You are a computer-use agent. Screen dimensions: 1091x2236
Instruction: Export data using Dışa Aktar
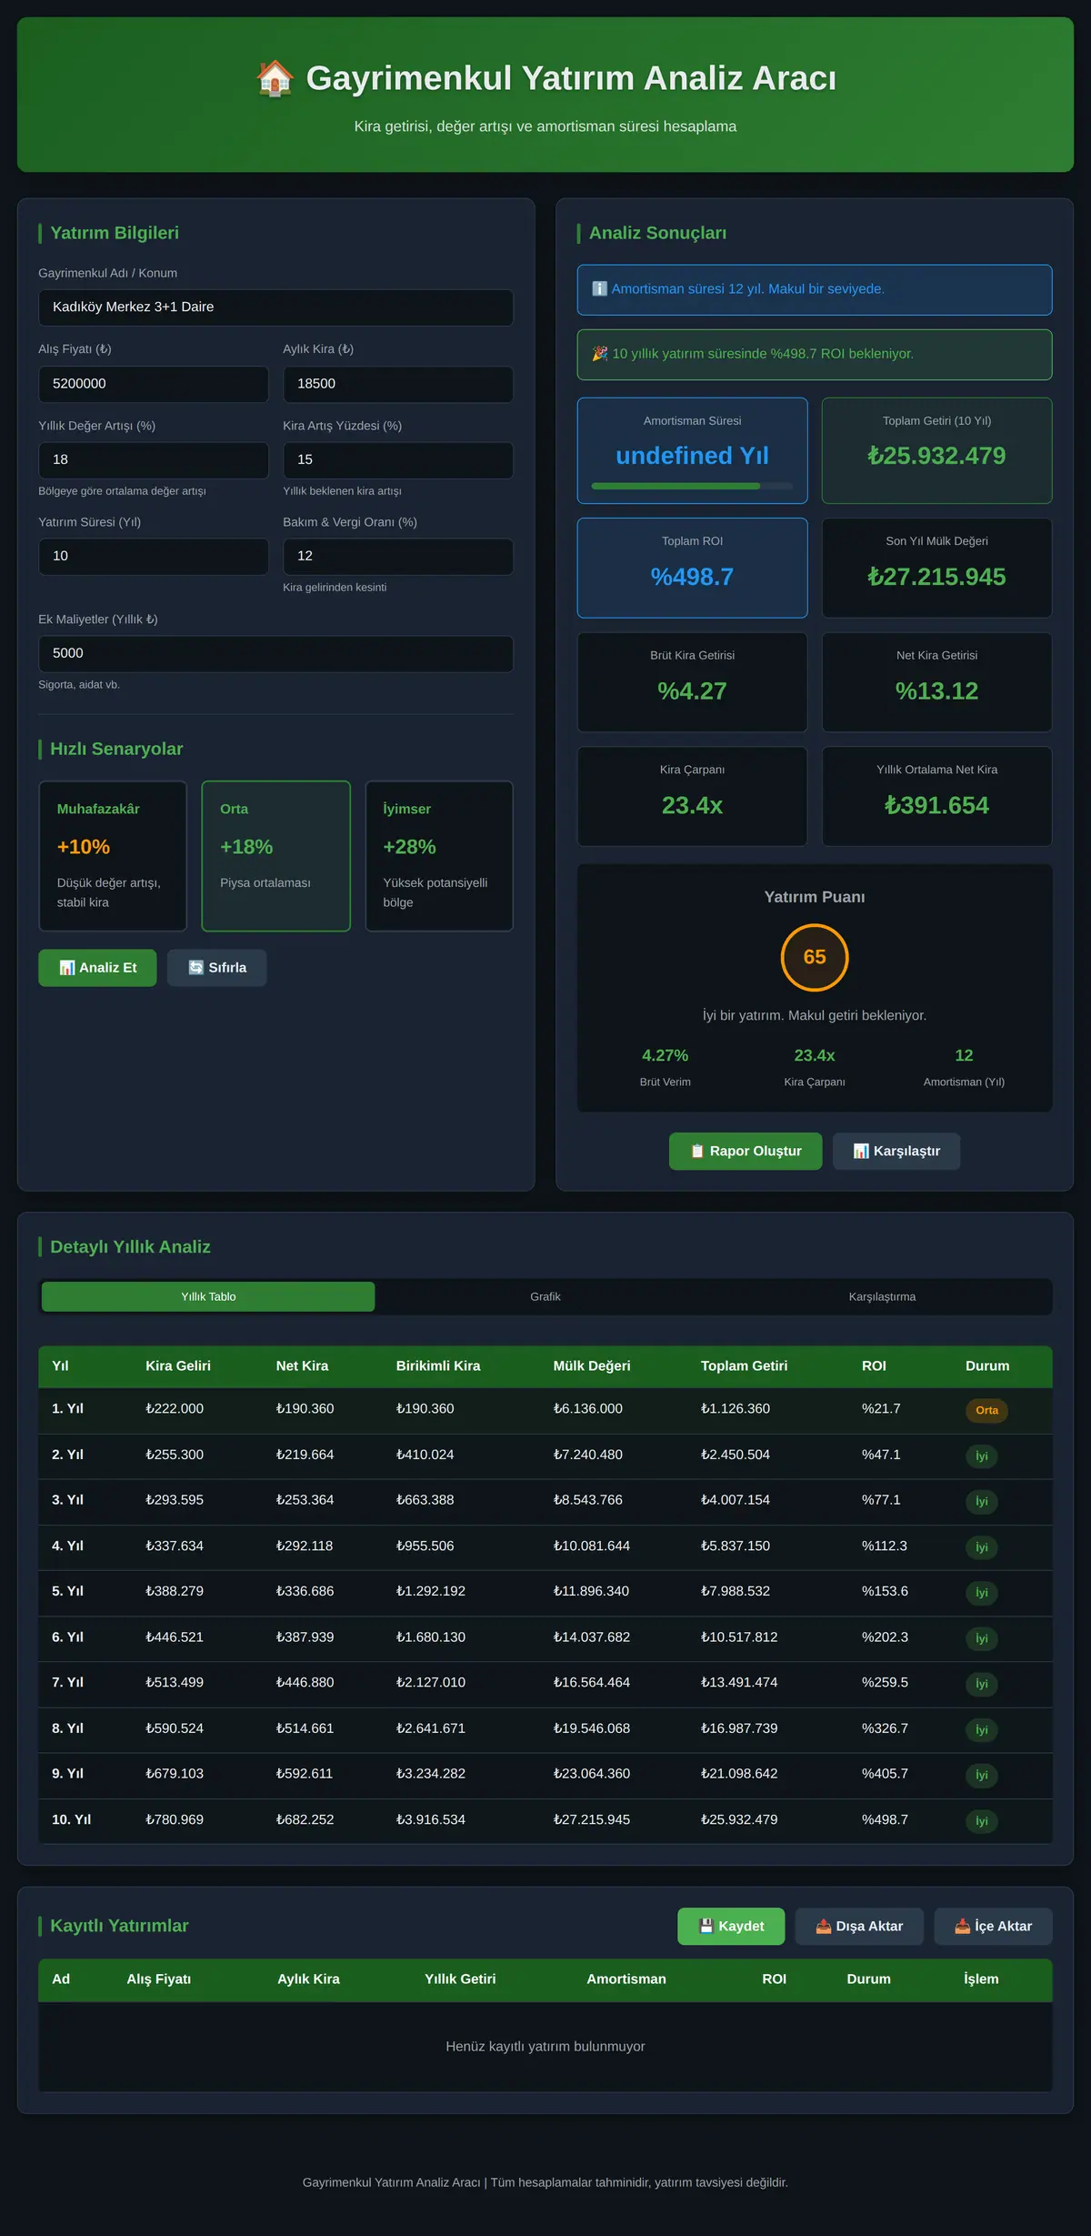coord(859,1926)
